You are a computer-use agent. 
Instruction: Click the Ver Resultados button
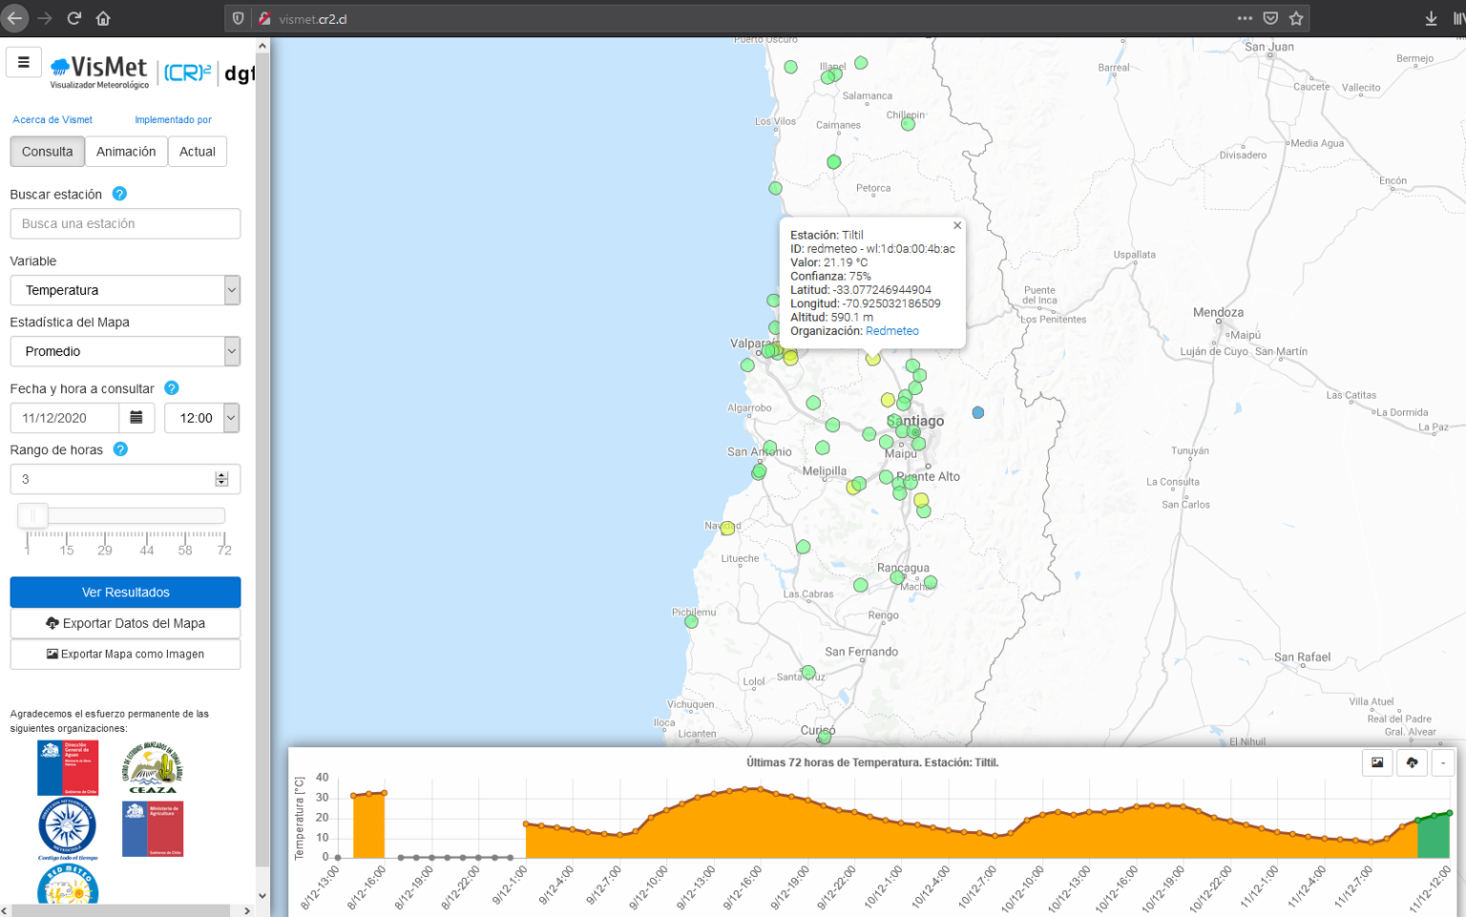(x=125, y=593)
